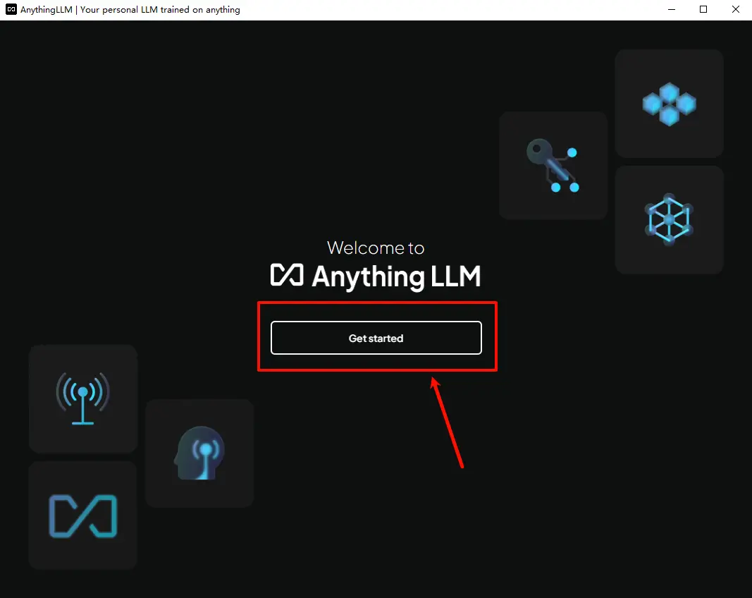The height and width of the screenshot is (598, 752).
Task: Click the large blue AnythingLLM logo tile
Action: pos(83,515)
